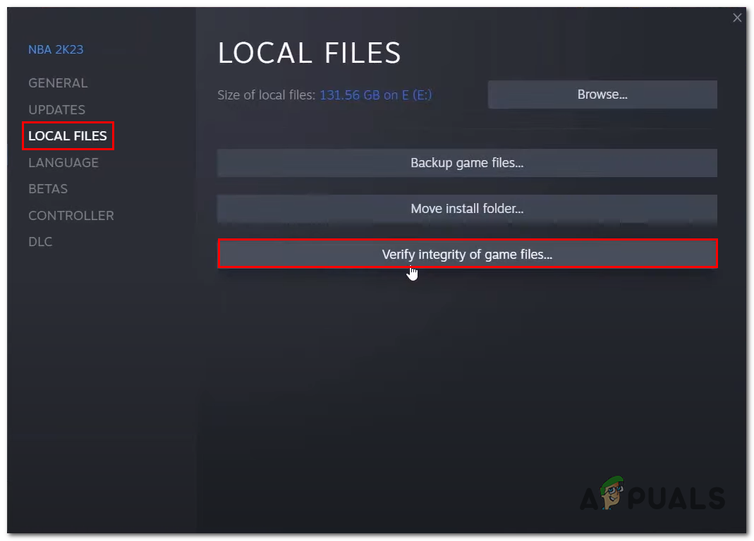The image size is (754, 541).
Task: Click the Appuals logo watermark
Action: [x=652, y=494]
